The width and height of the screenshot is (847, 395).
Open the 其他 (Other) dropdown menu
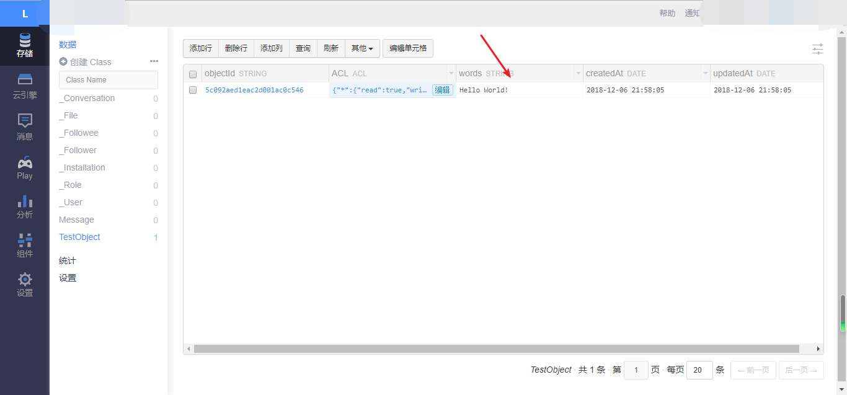click(x=362, y=48)
